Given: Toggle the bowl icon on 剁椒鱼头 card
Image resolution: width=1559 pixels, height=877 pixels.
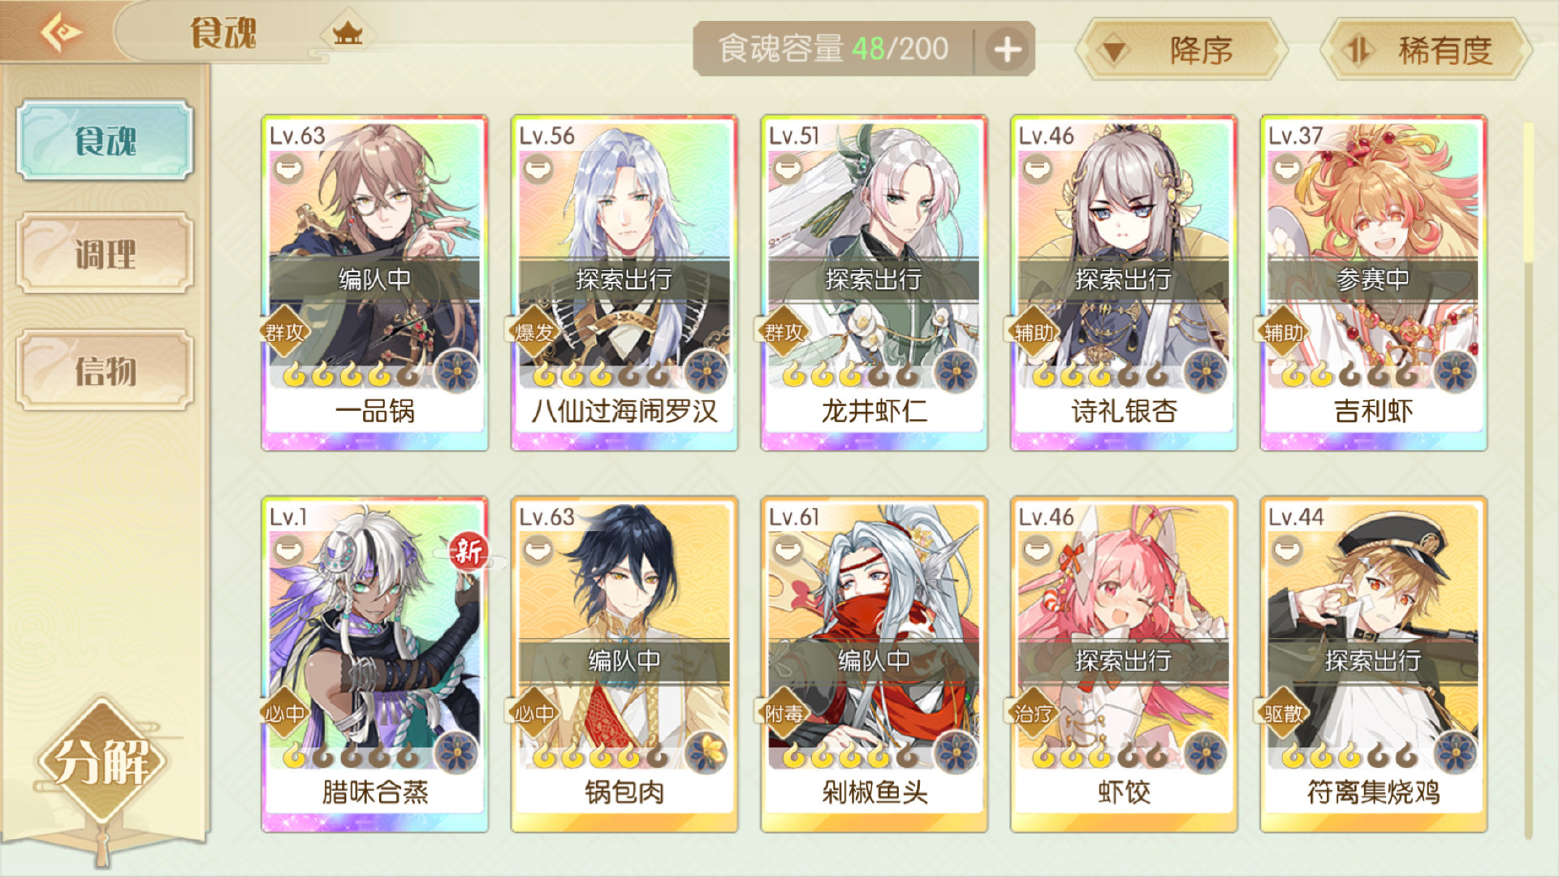Looking at the screenshot, I should (787, 551).
